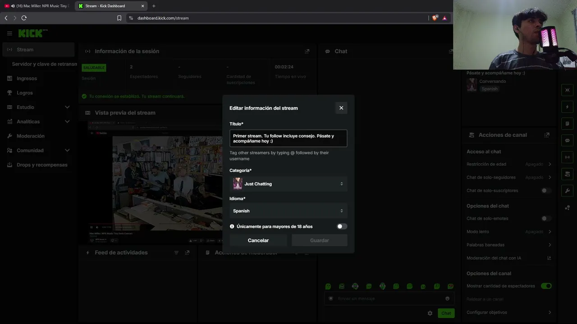The width and height of the screenshot is (577, 324).
Task: Click the Raidear a un canal option
Action: click(x=485, y=299)
